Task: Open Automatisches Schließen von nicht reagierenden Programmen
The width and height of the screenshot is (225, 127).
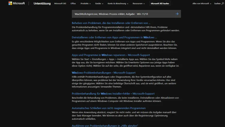Action: (x=109, y=108)
